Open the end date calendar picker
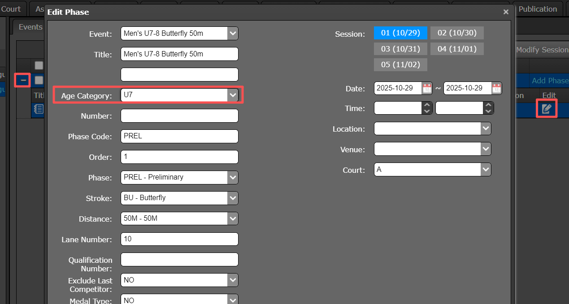This screenshot has width=569, height=304. click(x=496, y=88)
